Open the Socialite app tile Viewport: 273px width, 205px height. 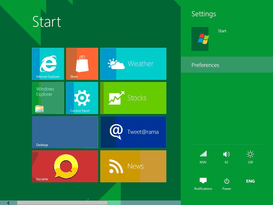click(65, 166)
